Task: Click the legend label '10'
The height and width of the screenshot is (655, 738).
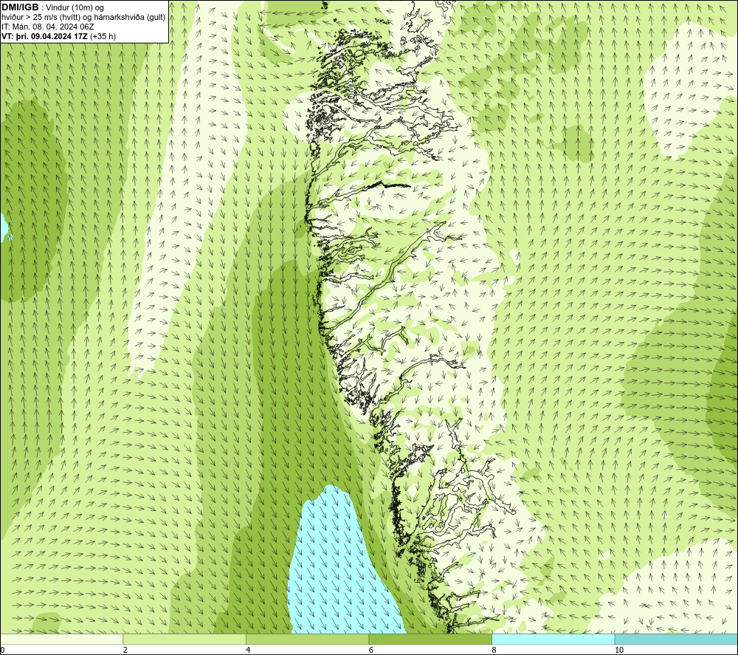Action: pos(619,650)
